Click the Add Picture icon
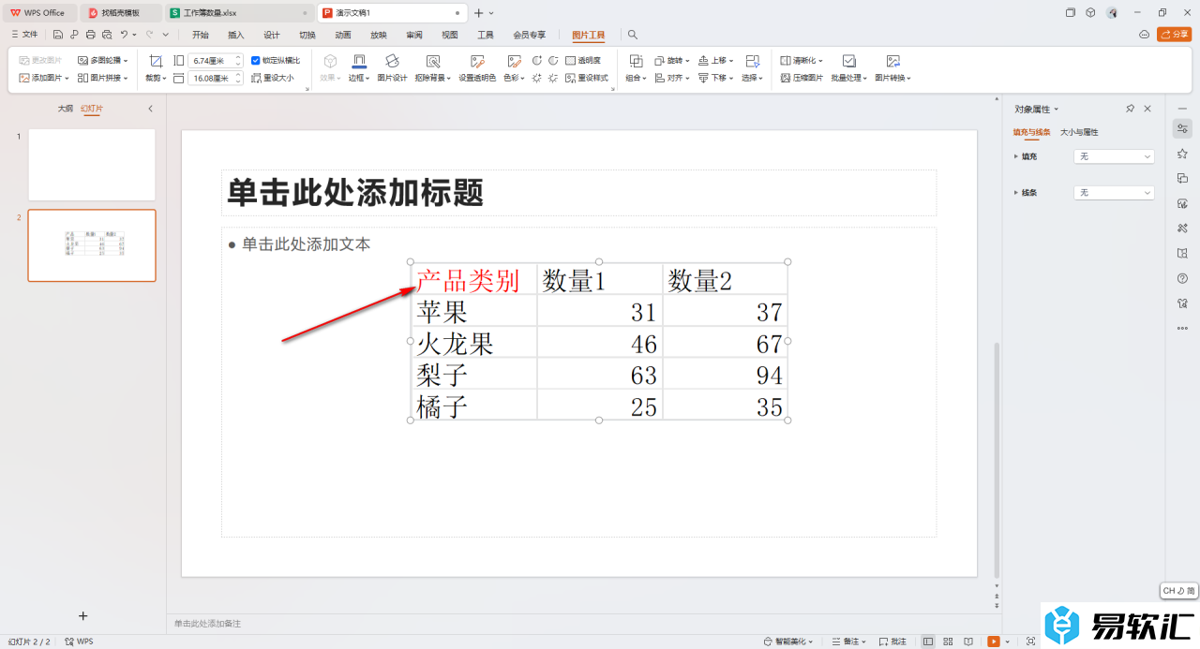 coord(24,78)
